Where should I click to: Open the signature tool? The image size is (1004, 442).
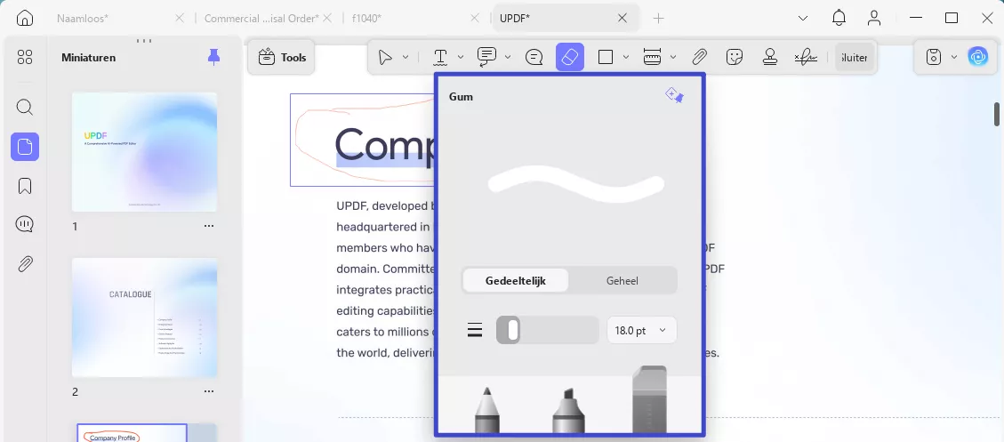806,57
